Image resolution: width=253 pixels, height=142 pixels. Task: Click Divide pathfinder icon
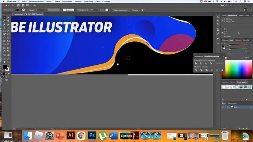(x=196, y=70)
